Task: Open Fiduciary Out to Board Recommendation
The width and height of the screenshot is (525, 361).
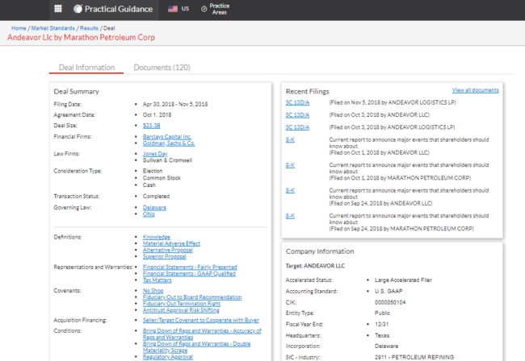Action: (x=192, y=297)
